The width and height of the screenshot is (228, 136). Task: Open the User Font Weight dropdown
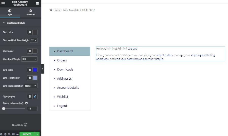tap(29, 59)
